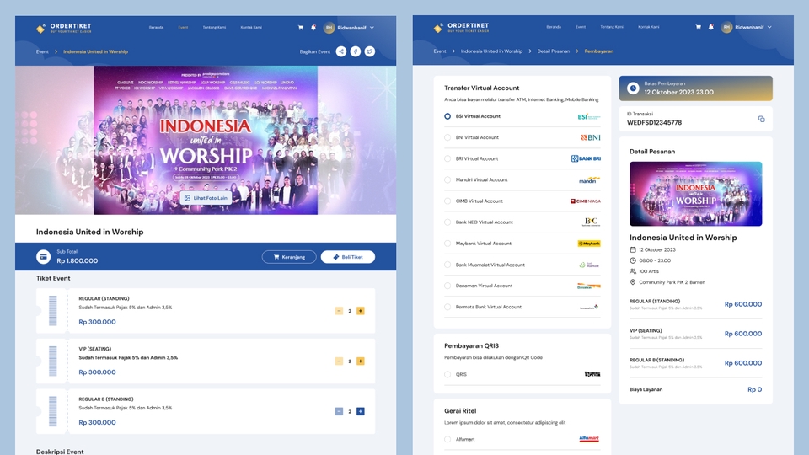The width and height of the screenshot is (809, 455).
Task: Click Pembayaran breadcrumb on payment page
Action: 598,51
